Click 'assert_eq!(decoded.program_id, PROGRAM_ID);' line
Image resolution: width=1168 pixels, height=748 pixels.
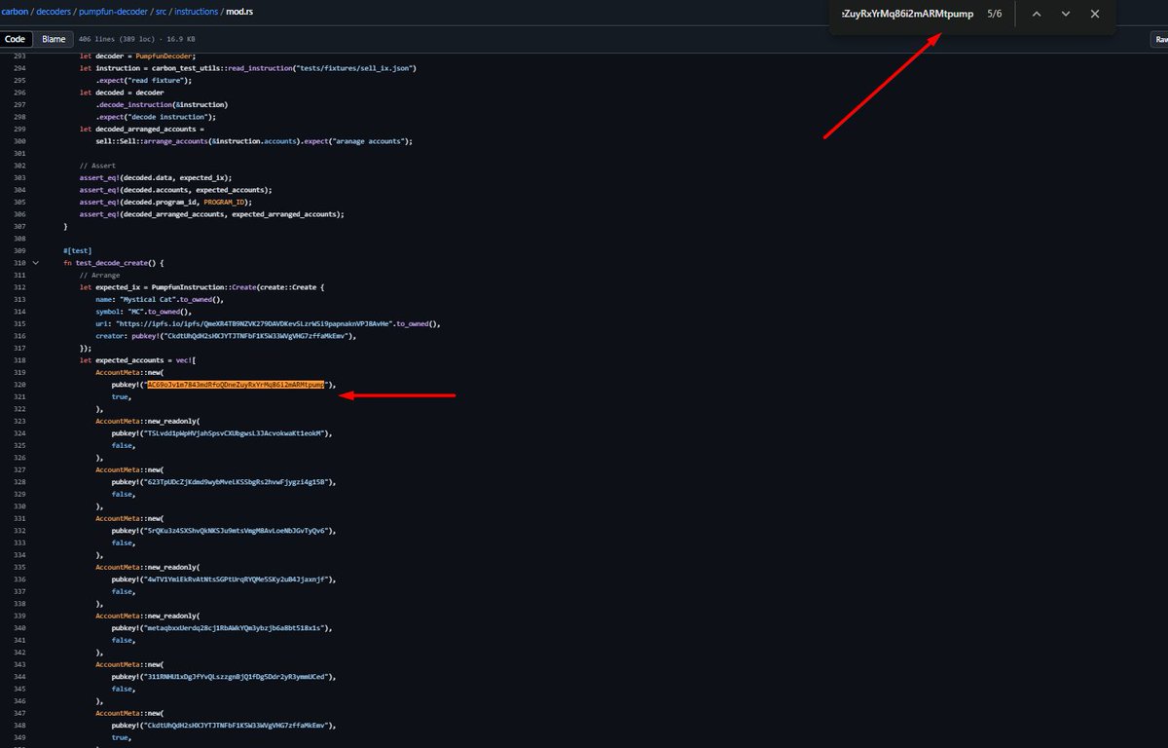click(166, 203)
